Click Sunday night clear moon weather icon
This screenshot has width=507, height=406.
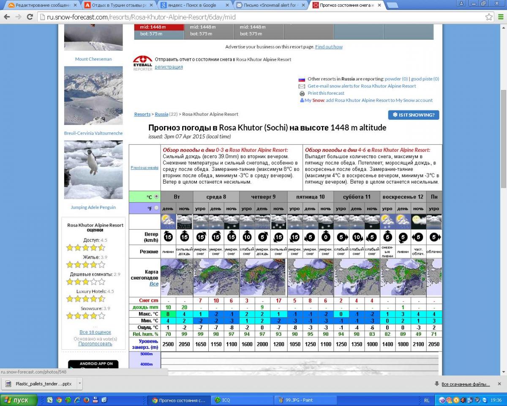click(x=418, y=222)
